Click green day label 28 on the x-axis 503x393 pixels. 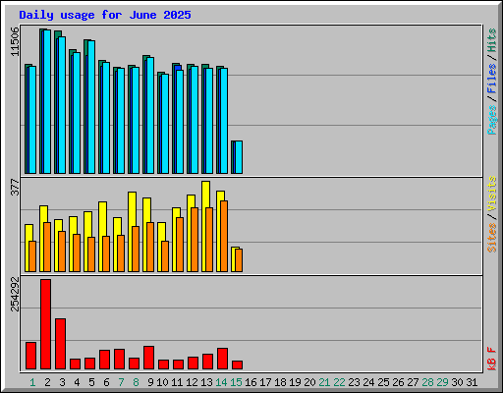427,382
